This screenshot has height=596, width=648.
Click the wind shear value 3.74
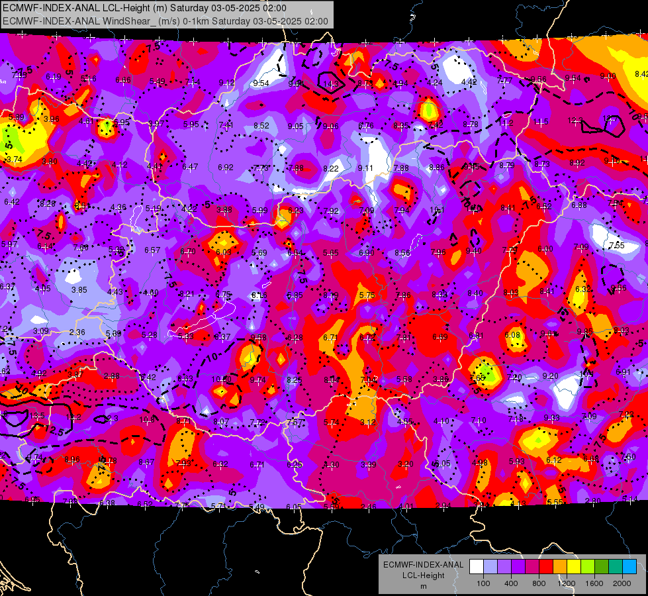coord(15,159)
